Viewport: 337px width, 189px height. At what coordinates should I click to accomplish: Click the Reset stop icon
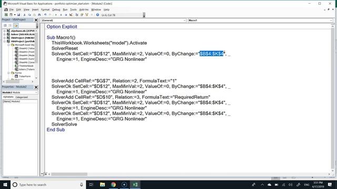(x=66, y=15)
